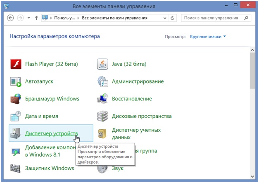
Task: Click the scrollbar up arrow
Action: tap(252, 50)
